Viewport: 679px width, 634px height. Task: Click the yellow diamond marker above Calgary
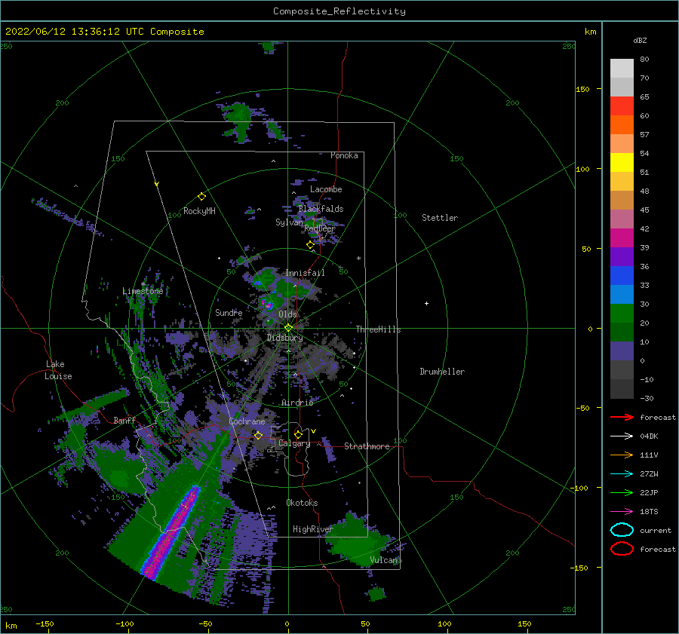[298, 434]
